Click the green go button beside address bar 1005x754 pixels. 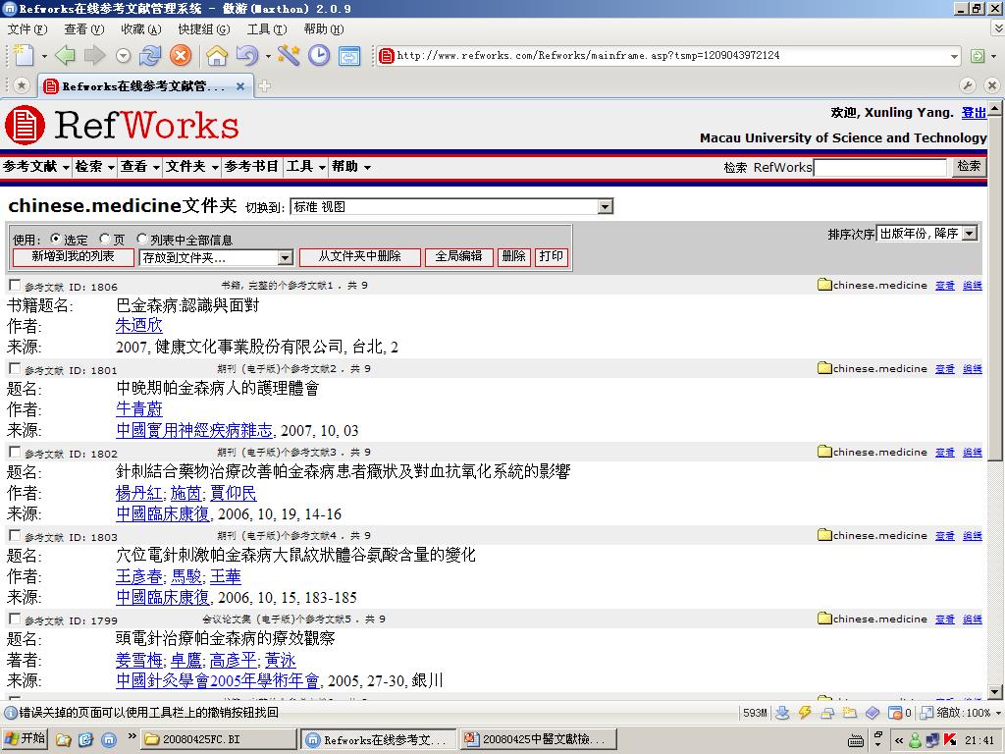[978, 56]
